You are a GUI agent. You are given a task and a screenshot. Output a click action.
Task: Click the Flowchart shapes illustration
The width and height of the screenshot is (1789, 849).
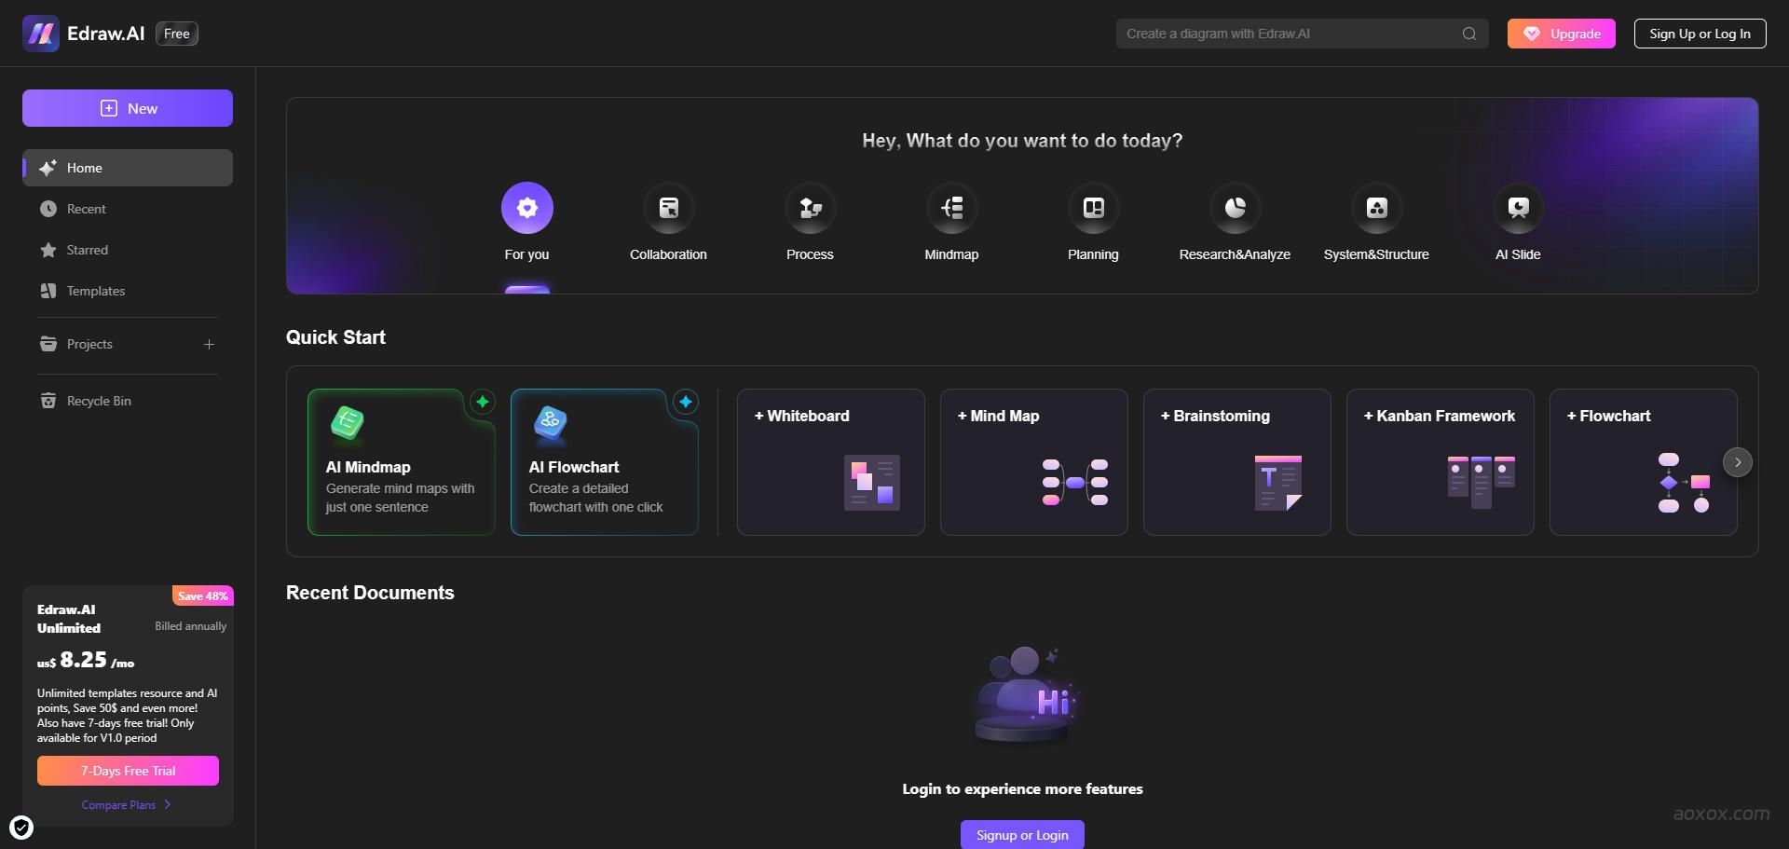[x=1685, y=482]
